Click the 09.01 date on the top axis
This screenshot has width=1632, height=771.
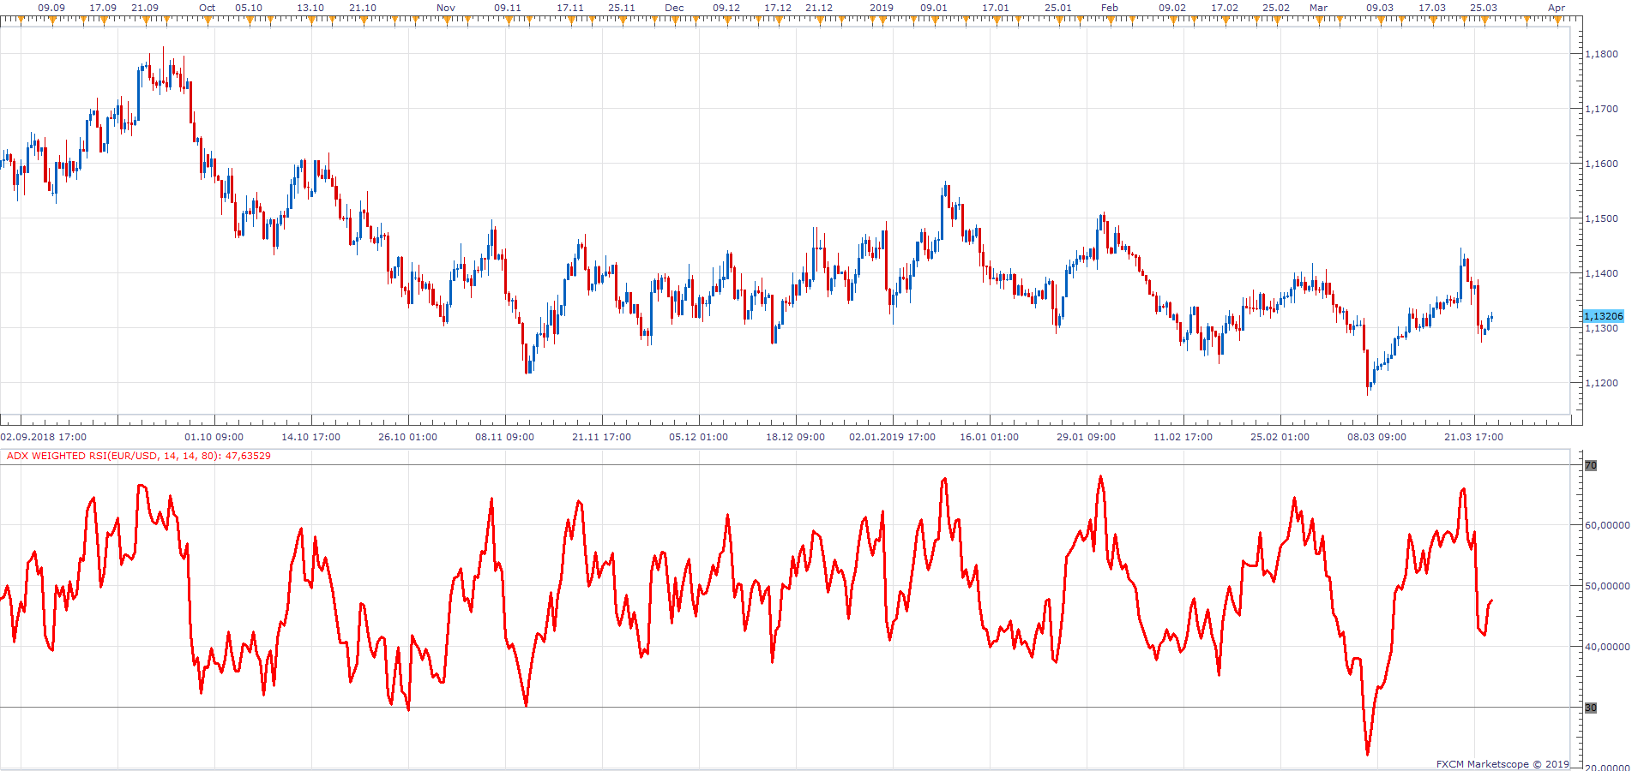tap(934, 8)
